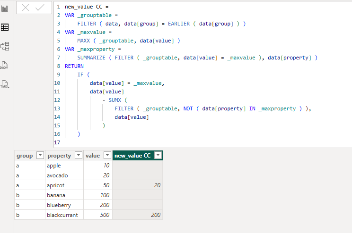Click the value cell showing 100
Screen dimensions: 352x233
click(x=98, y=195)
